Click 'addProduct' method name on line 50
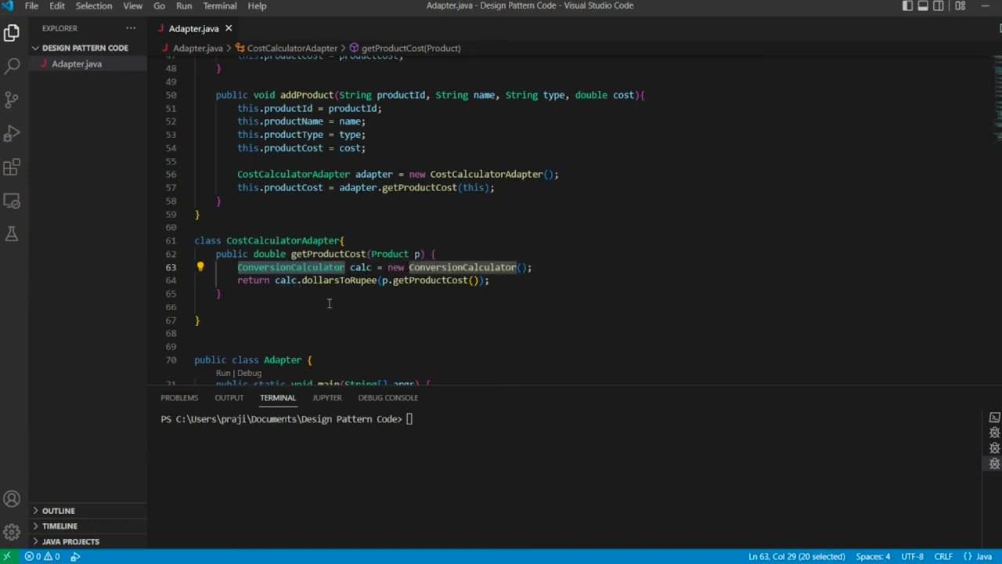 [x=307, y=95]
